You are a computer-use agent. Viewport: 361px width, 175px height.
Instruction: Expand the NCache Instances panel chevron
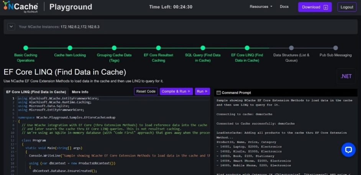click(11, 27)
